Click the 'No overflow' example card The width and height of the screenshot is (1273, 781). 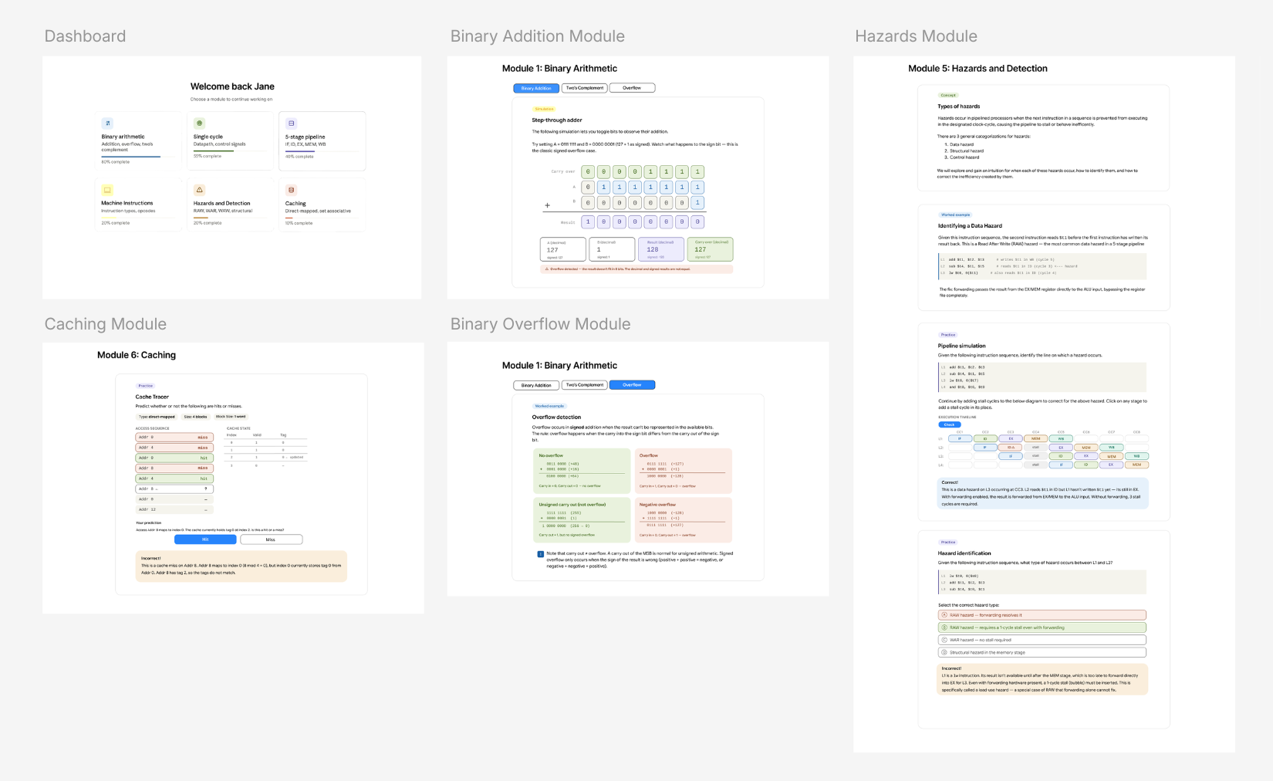[582, 471]
